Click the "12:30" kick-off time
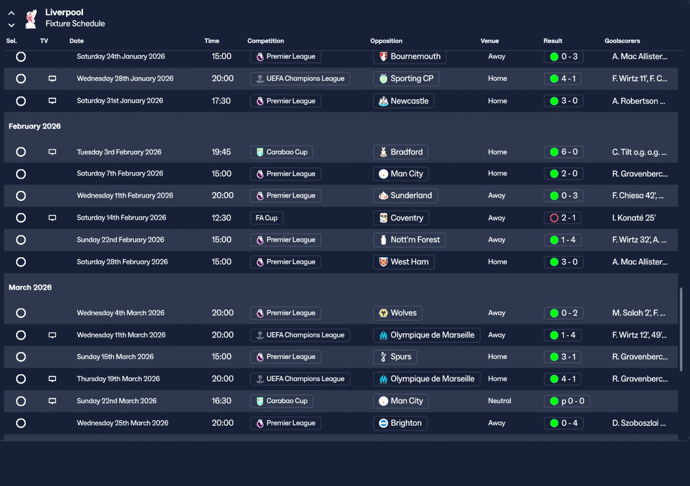The image size is (690, 486). click(222, 218)
